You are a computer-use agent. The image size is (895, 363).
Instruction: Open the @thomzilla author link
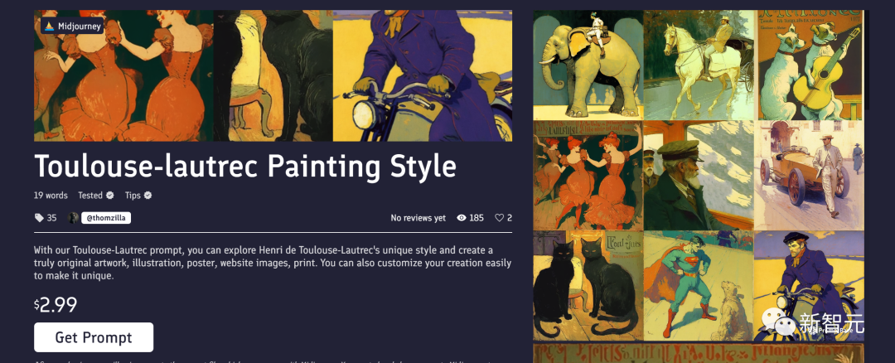(x=106, y=217)
